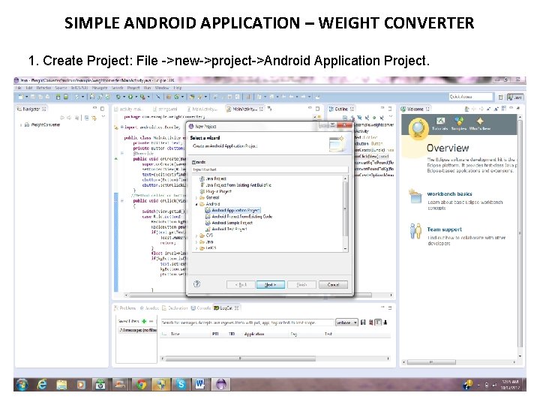The image size is (540, 405).
Task: Switch to the Declaration tab
Action: click(x=175, y=308)
